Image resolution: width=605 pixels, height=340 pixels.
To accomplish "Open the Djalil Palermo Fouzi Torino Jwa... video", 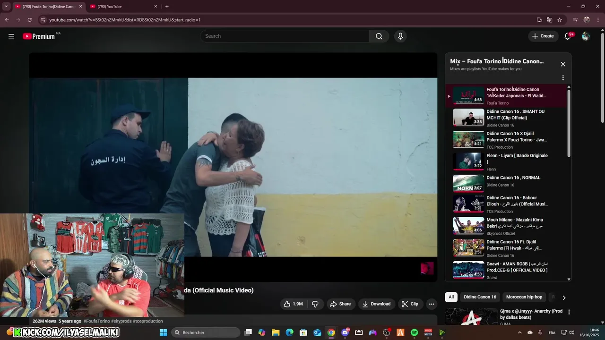I will (505, 140).
